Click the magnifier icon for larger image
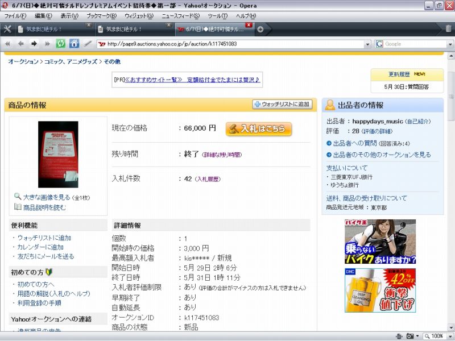The width and height of the screenshot is (455, 341). (x=18, y=196)
